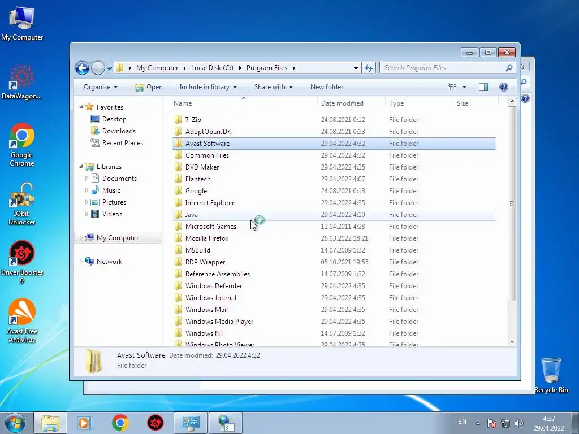Toggle the preview pane button
This screenshot has height=434, width=579.
tap(483, 87)
